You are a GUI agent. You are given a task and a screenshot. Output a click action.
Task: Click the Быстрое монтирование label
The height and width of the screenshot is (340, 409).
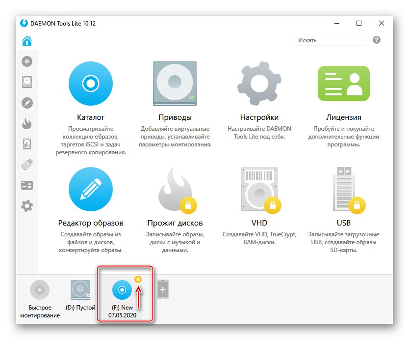click(x=40, y=312)
